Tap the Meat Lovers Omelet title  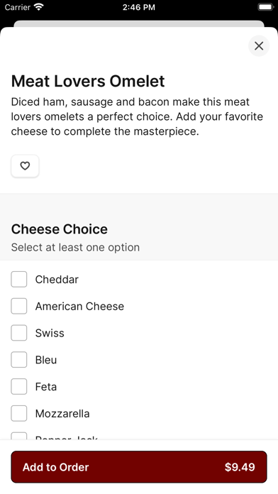[x=88, y=81]
